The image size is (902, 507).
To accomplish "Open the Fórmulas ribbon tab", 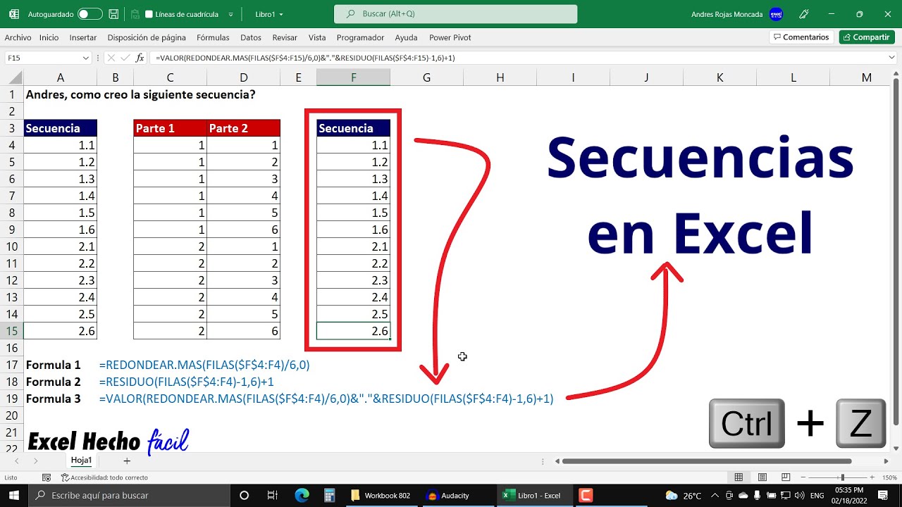I will 213,37.
